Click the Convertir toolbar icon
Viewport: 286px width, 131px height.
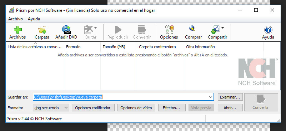(x=142, y=30)
